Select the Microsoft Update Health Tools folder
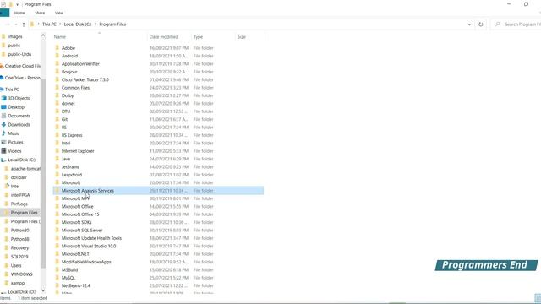The image size is (541, 304). [91, 238]
